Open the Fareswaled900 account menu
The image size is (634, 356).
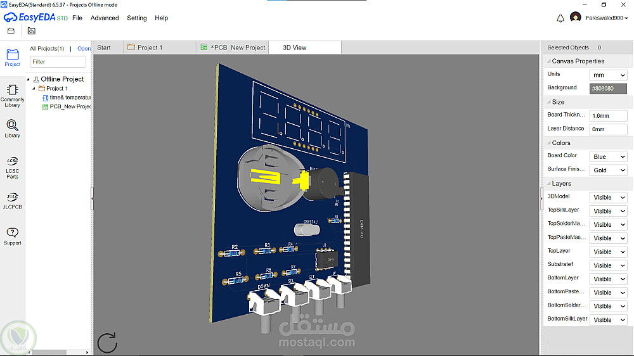pyautogui.click(x=607, y=18)
